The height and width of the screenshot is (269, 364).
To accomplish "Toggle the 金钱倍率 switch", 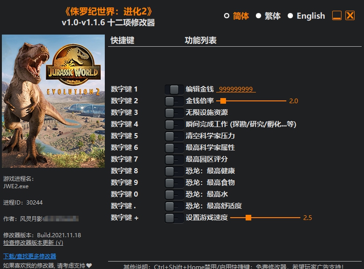I will pos(174,101).
